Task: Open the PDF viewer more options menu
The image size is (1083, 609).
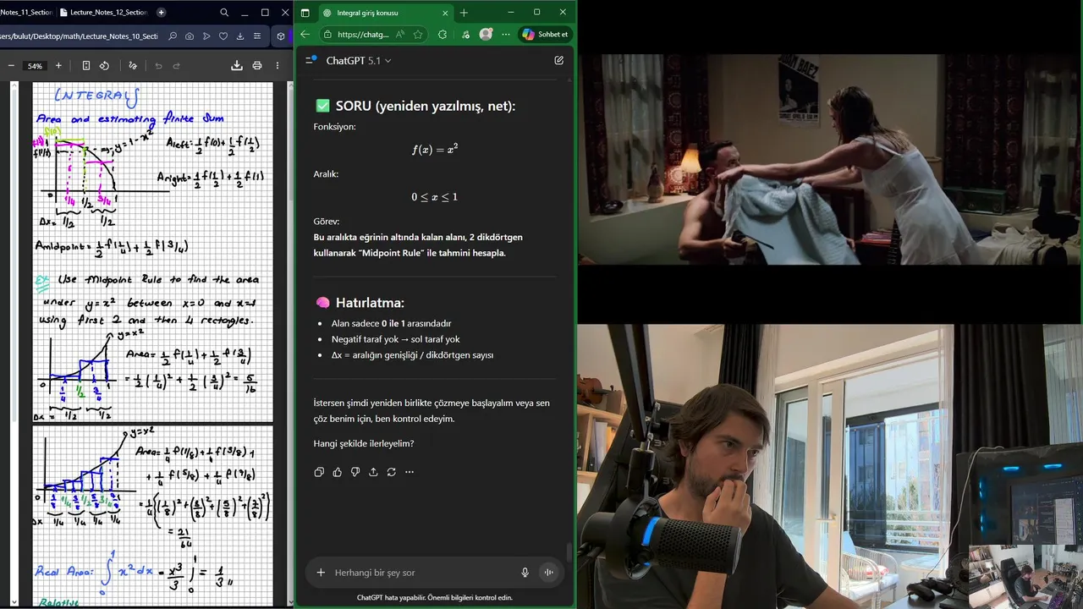Action: (278, 65)
